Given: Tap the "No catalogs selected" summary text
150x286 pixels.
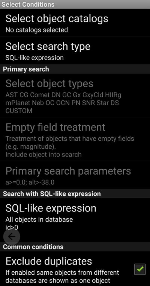Looking at the screenshot, I should click(37, 30).
